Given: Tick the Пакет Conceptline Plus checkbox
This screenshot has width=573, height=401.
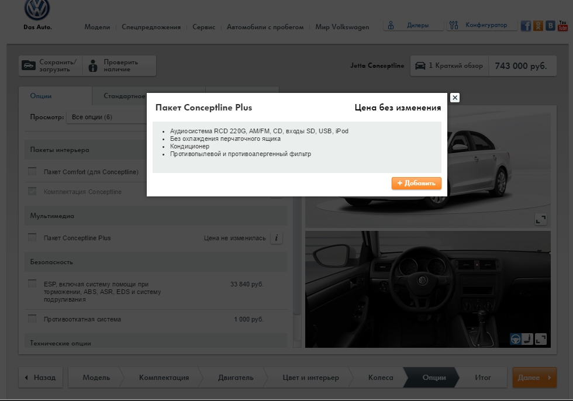Looking at the screenshot, I should (x=32, y=237).
